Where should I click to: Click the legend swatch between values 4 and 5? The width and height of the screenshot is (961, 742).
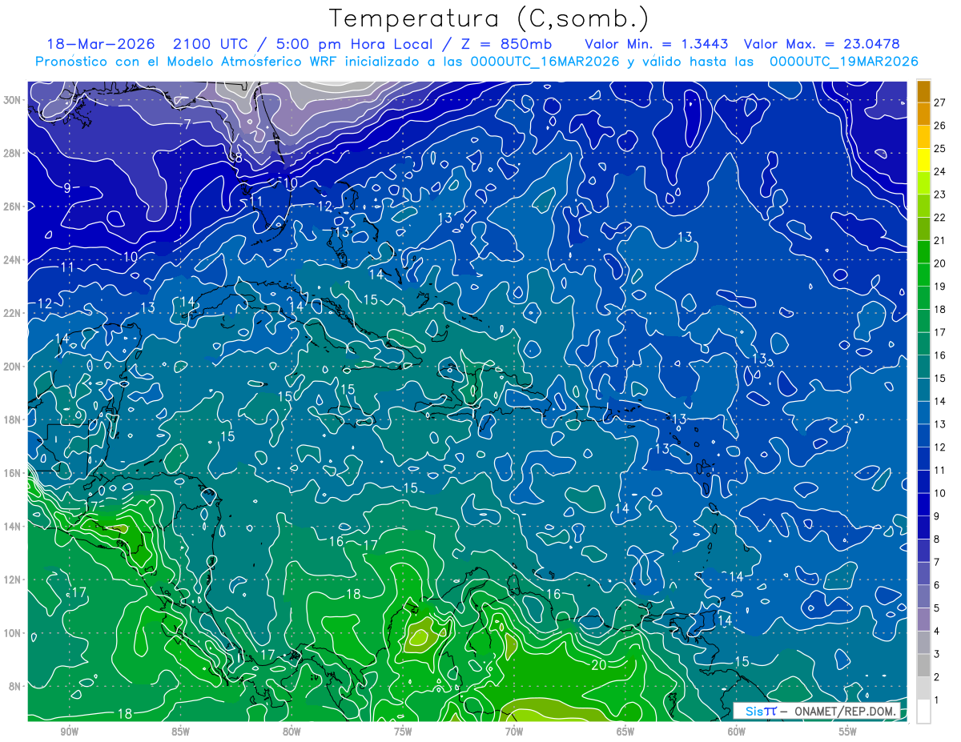[x=923, y=620]
